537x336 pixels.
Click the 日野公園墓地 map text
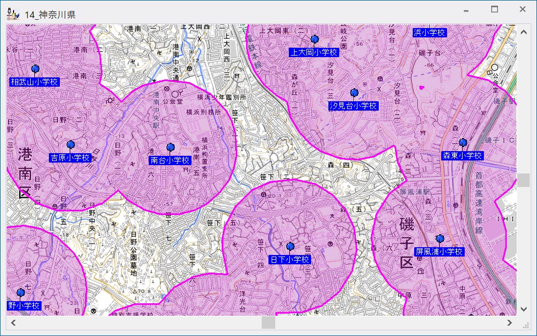134,253
